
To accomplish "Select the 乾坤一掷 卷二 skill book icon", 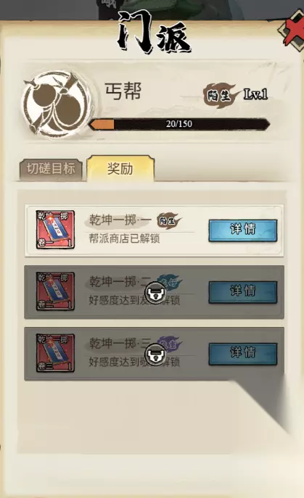I will [55, 291].
